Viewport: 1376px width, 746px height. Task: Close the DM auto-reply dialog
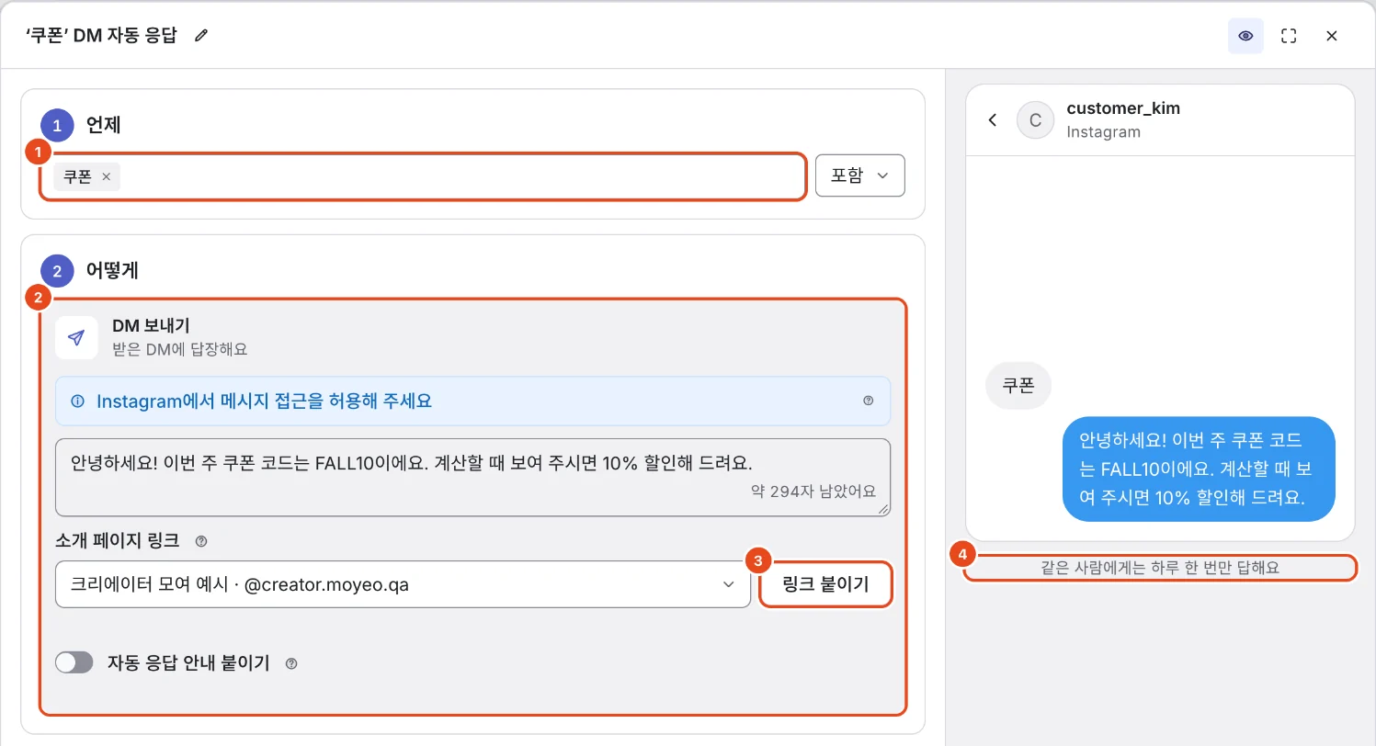coord(1332,36)
